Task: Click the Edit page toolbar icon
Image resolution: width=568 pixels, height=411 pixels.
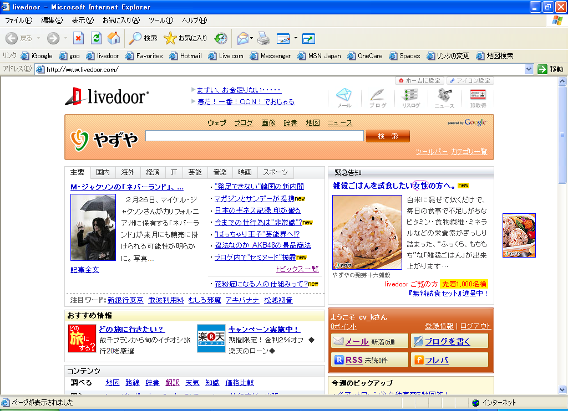Action: pyautogui.click(x=283, y=38)
